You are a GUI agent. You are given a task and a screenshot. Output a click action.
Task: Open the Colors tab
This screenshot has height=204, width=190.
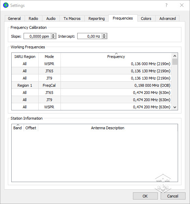click(146, 19)
